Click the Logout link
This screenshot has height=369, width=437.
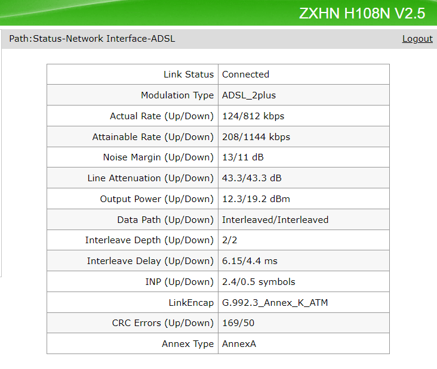click(x=417, y=39)
